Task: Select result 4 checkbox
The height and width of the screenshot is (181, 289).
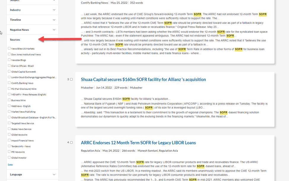Action: (x=71, y=142)
